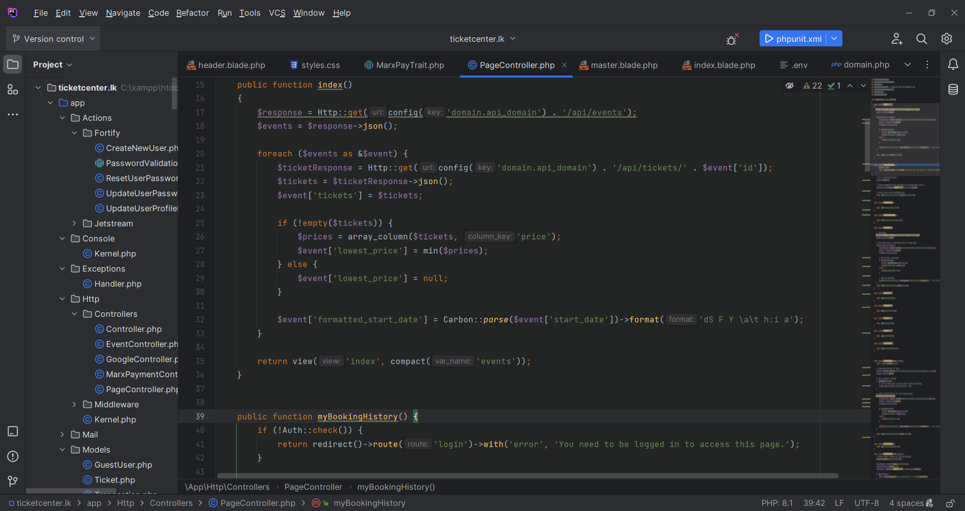This screenshot has height=511, width=965.
Task: Click the PHP: 8.1 language level
Action: pyautogui.click(x=777, y=503)
